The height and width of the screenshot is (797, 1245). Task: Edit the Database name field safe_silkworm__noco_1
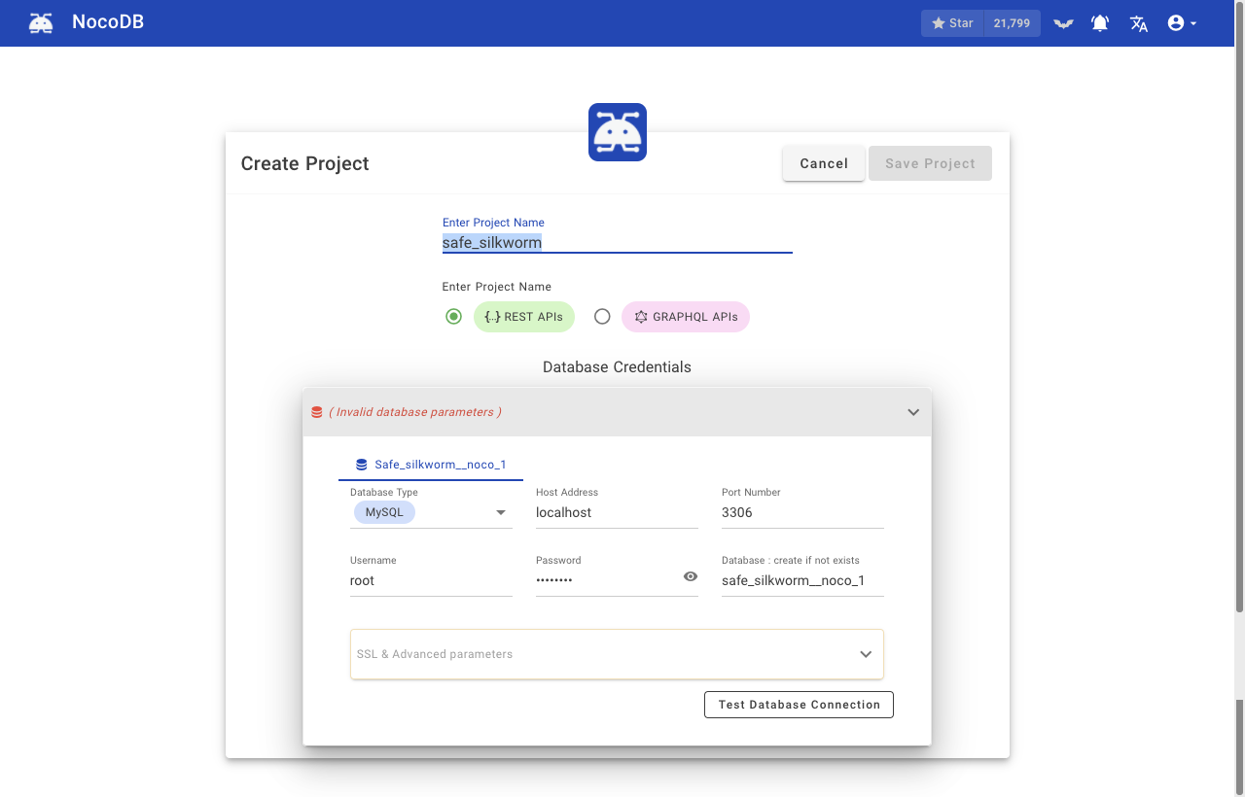point(802,580)
